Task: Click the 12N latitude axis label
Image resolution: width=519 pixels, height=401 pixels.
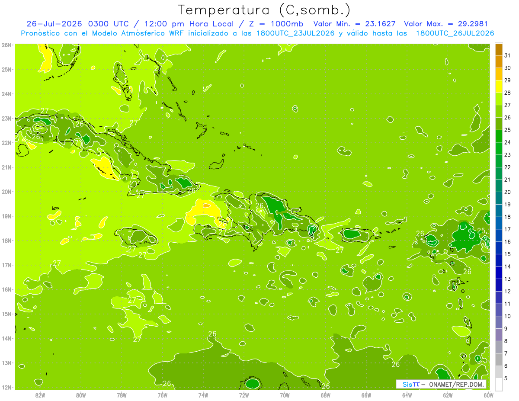Action: [x=6, y=387]
